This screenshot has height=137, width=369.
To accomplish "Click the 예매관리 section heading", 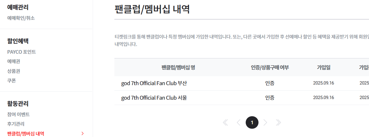I will coord(18,7).
